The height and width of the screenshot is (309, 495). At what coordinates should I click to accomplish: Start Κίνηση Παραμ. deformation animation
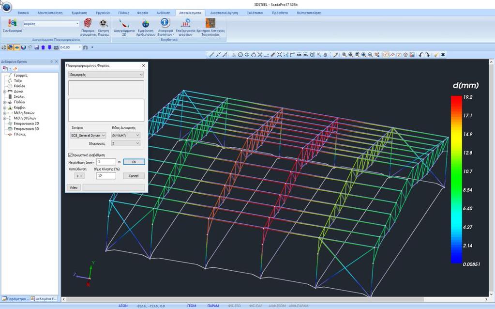pyautogui.click(x=104, y=27)
